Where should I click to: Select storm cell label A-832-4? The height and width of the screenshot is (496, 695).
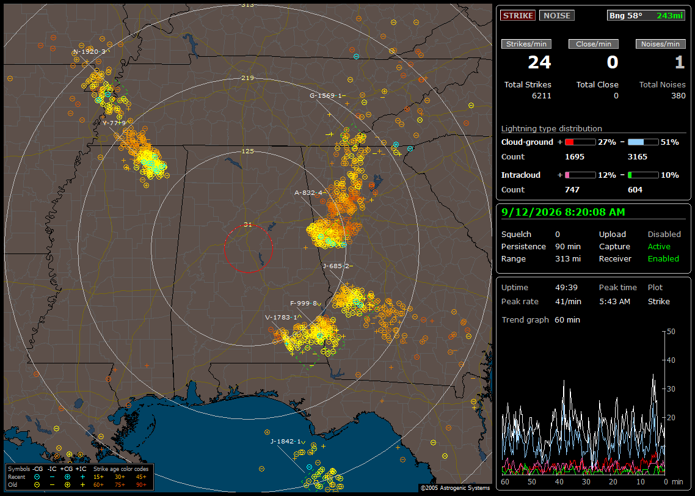click(x=310, y=192)
